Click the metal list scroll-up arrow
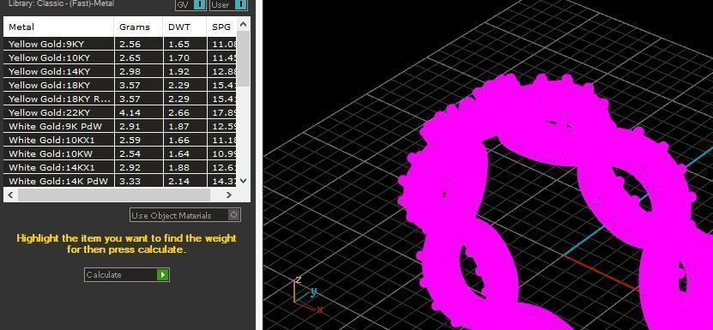The height and width of the screenshot is (330, 713). coord(244,24)
